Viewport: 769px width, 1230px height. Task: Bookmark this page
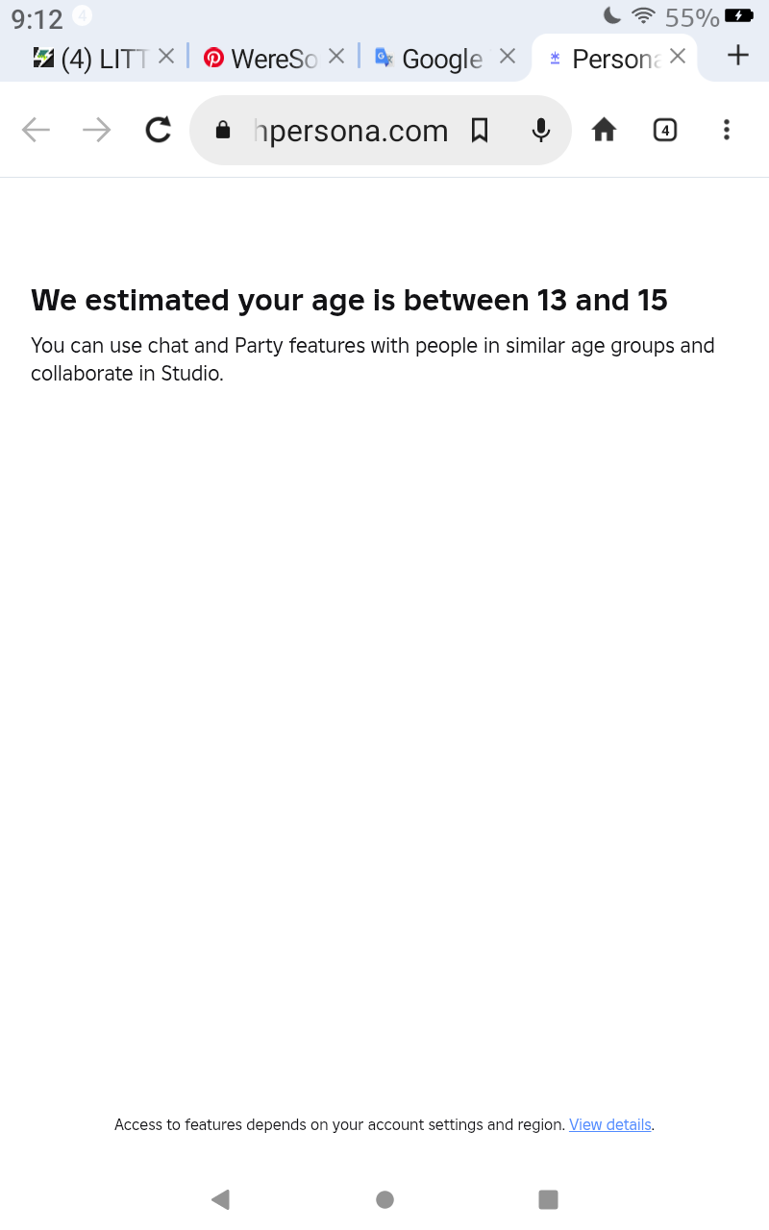click(480, 130)
